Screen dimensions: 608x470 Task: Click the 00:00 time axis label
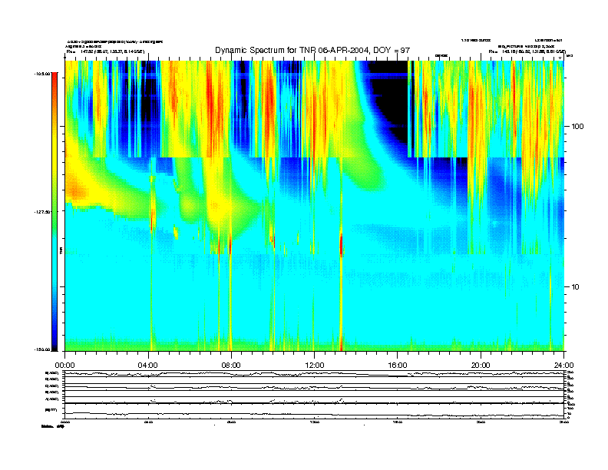(x=64, y=366)
